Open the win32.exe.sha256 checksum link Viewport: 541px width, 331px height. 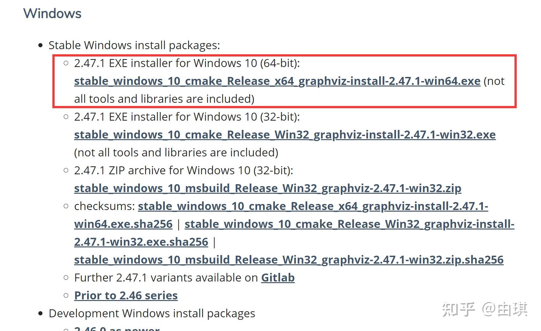(349, 224)
